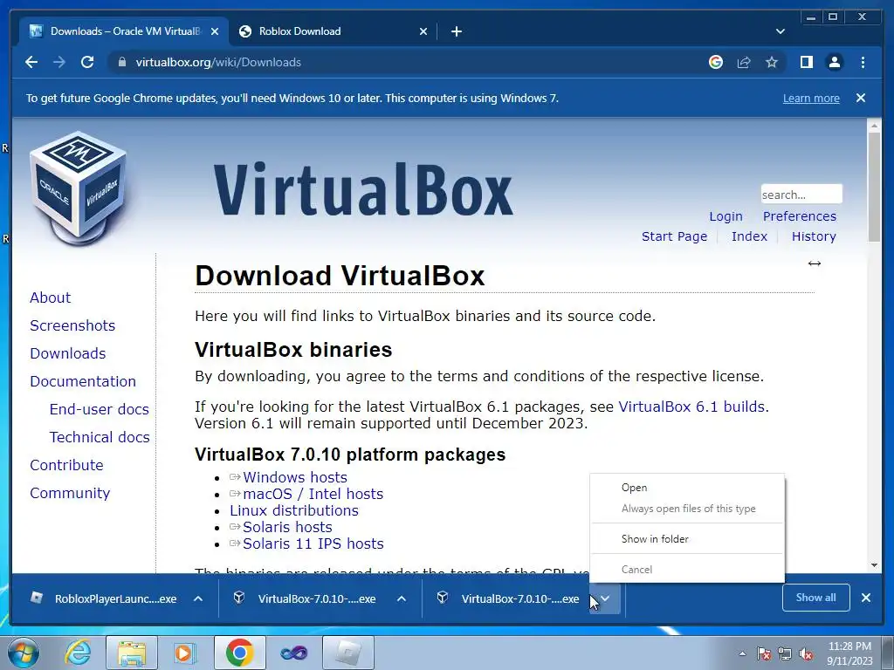This screenshot has height=670, width=894.
Task: Open the VirtualBox 6.1 builds link
Action: (x=691, y=407)
